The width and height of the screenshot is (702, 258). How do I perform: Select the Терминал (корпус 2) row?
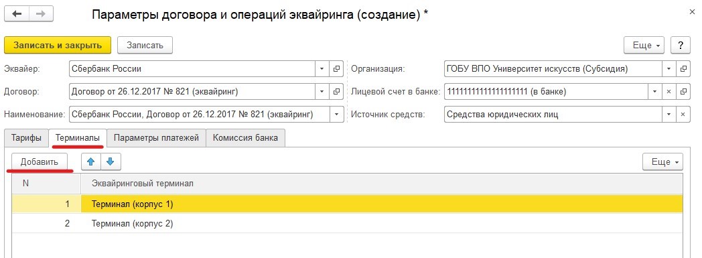[348, 223]
